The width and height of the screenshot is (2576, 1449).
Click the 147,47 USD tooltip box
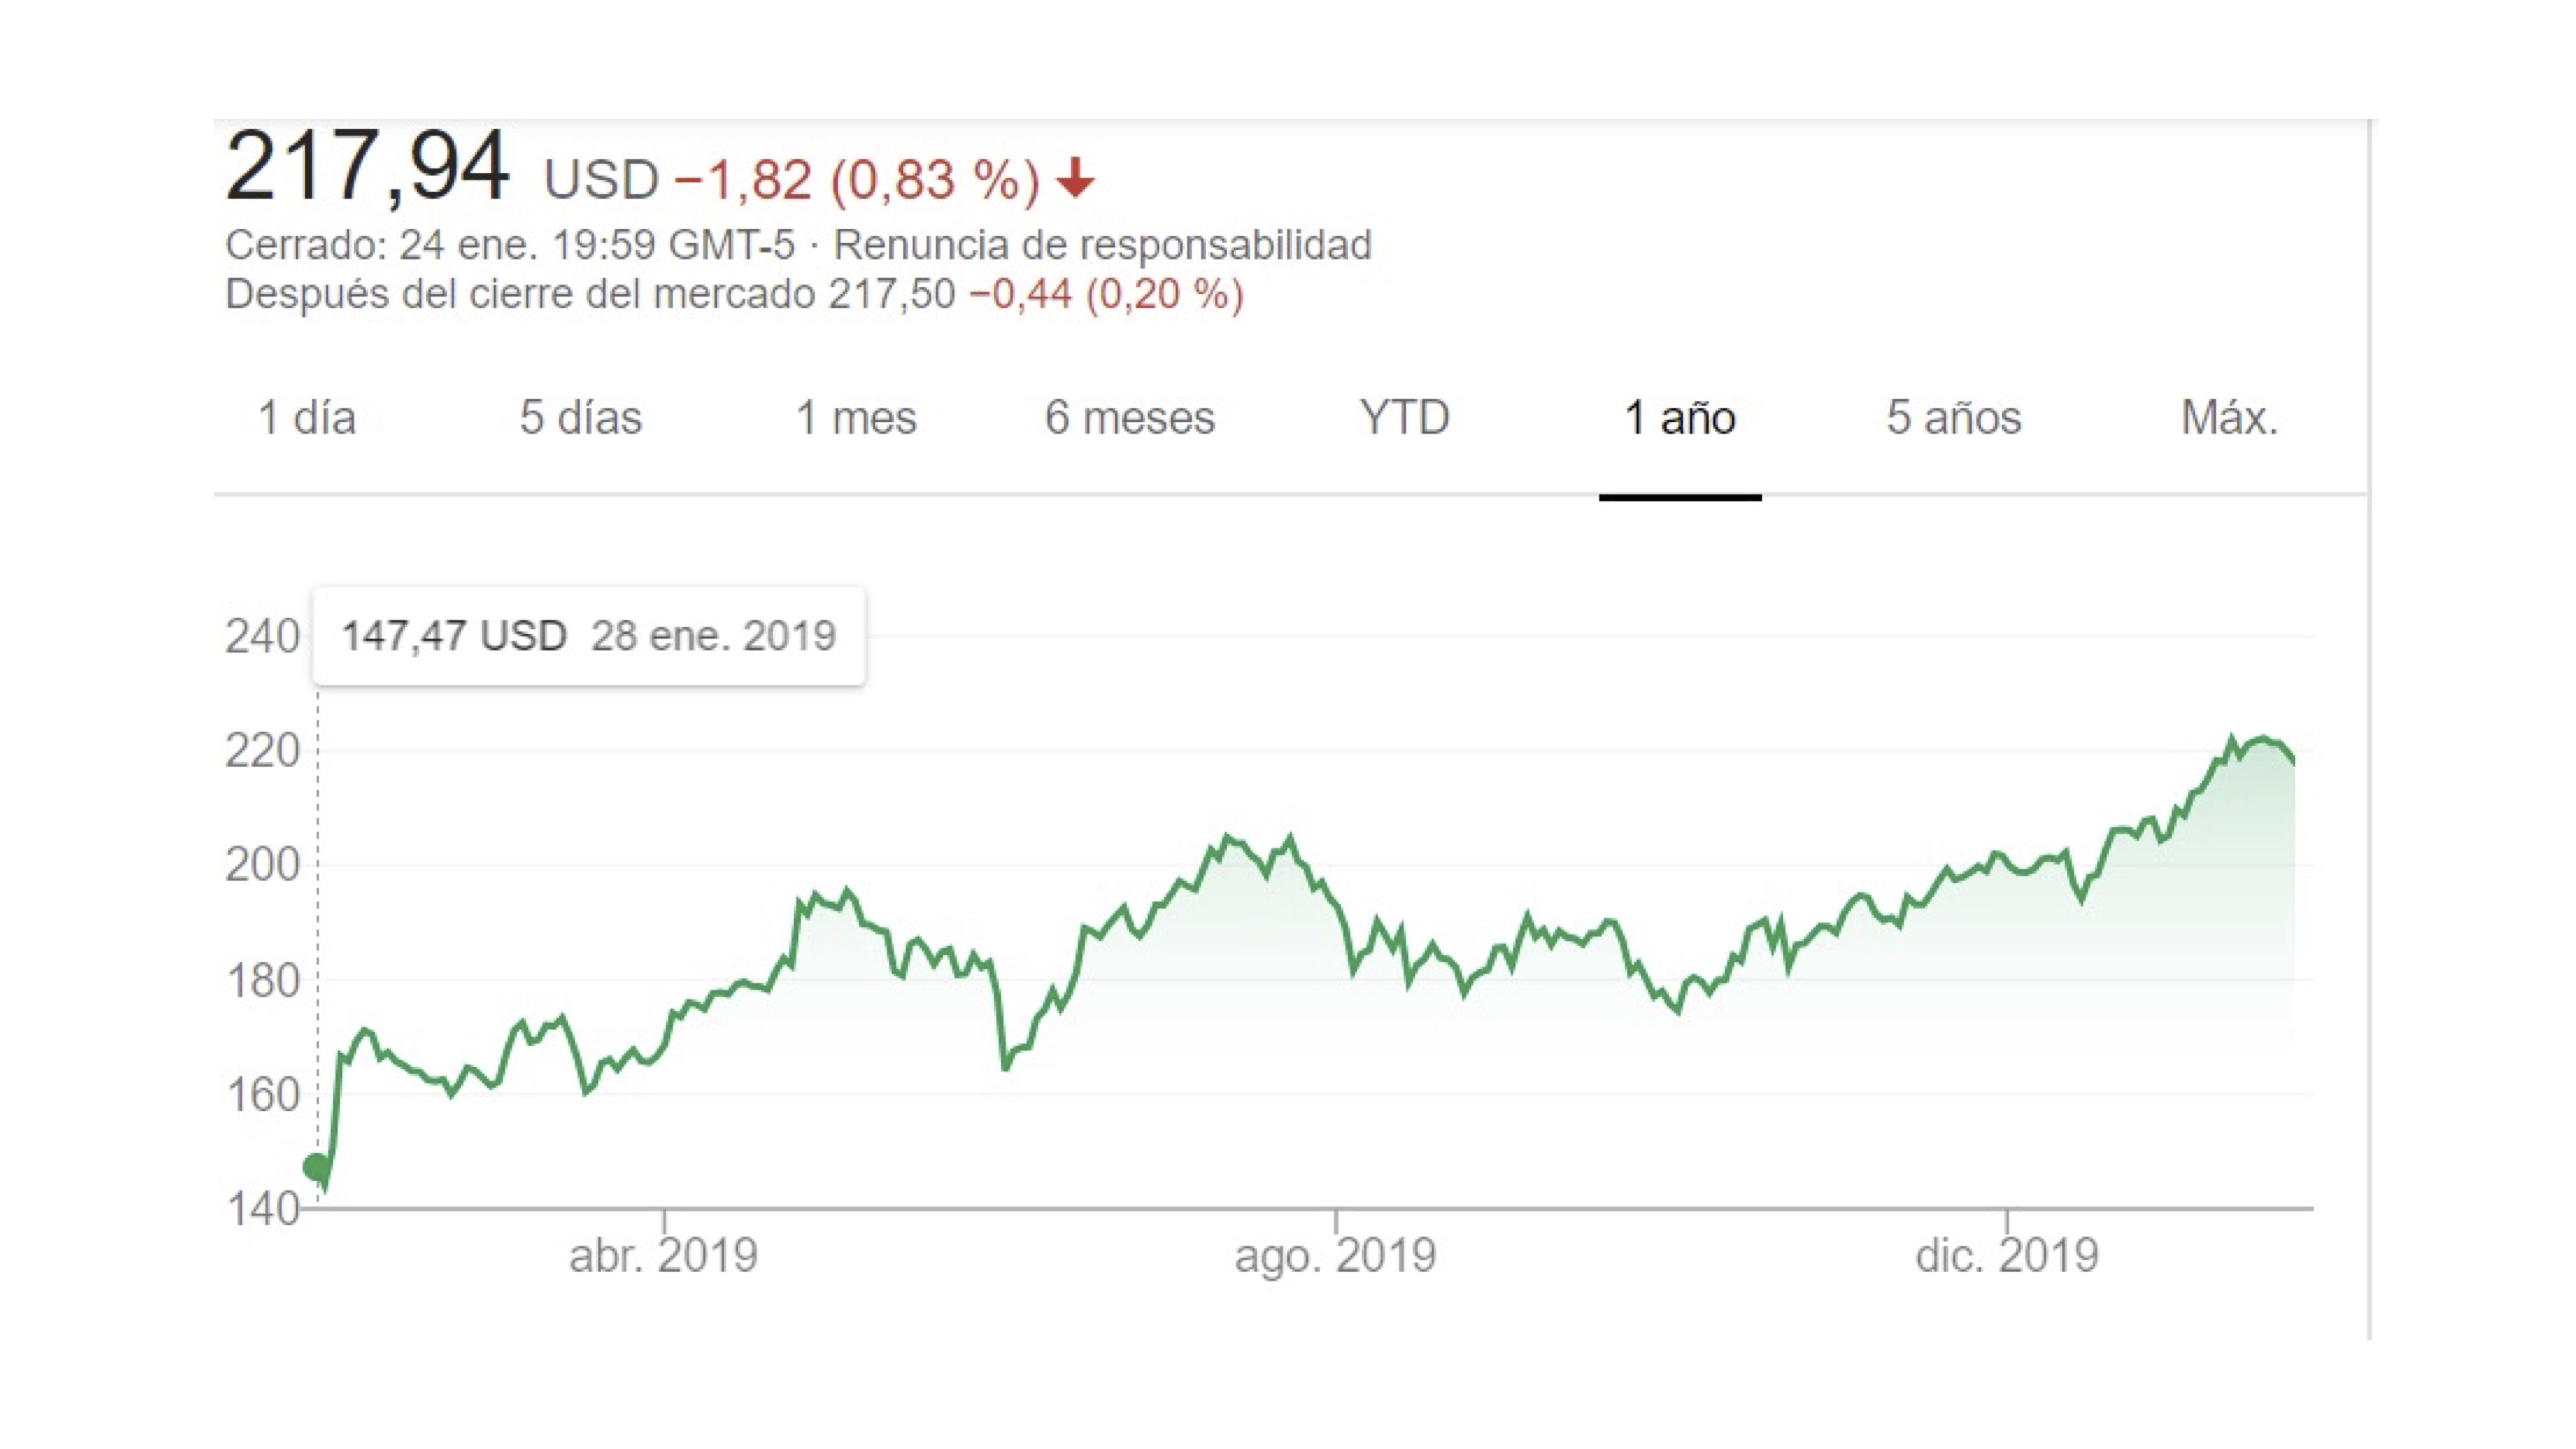pyautogui.click(x=588, y=636)
